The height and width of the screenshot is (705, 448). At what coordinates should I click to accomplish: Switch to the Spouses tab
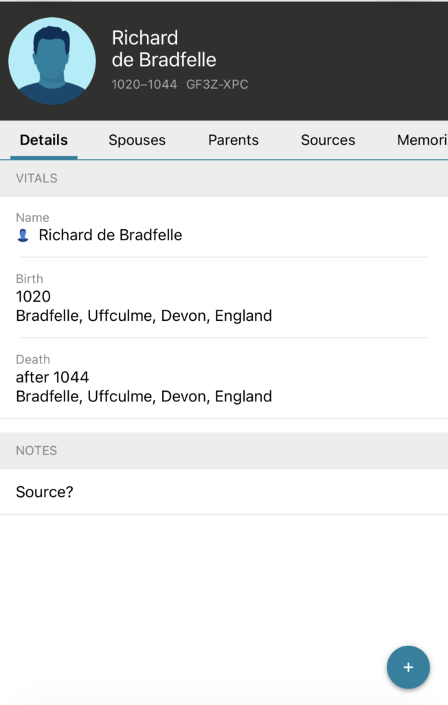tap(137, 140)
